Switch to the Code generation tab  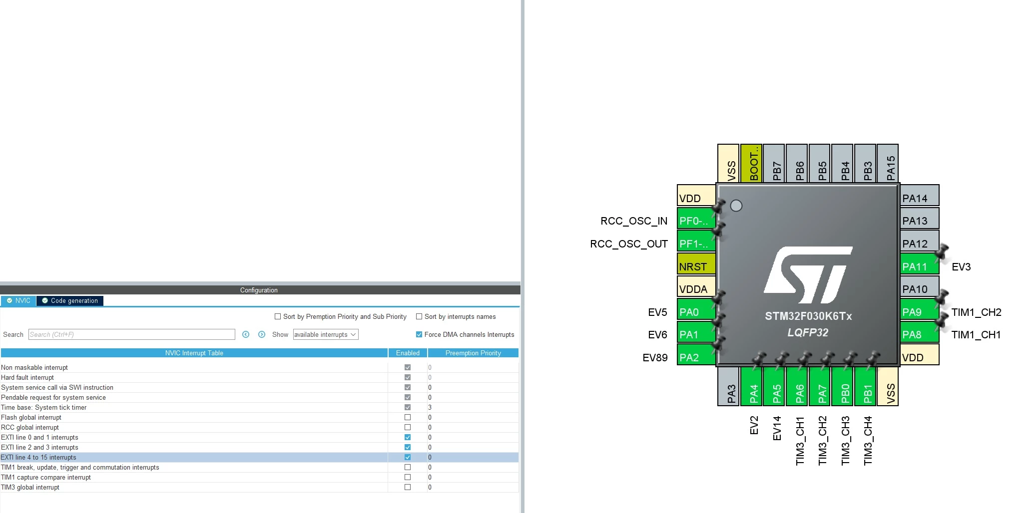tap(70, 300)
